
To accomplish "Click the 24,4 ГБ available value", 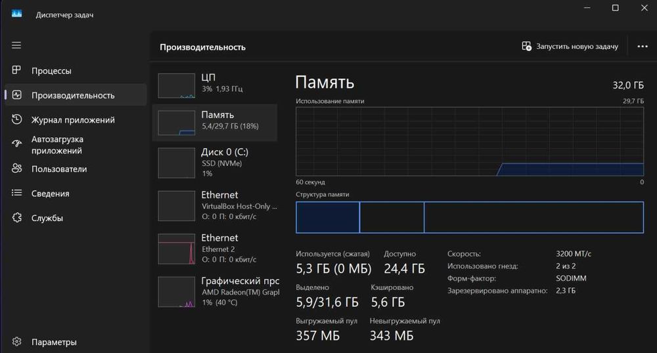I will tap(404, 268).
